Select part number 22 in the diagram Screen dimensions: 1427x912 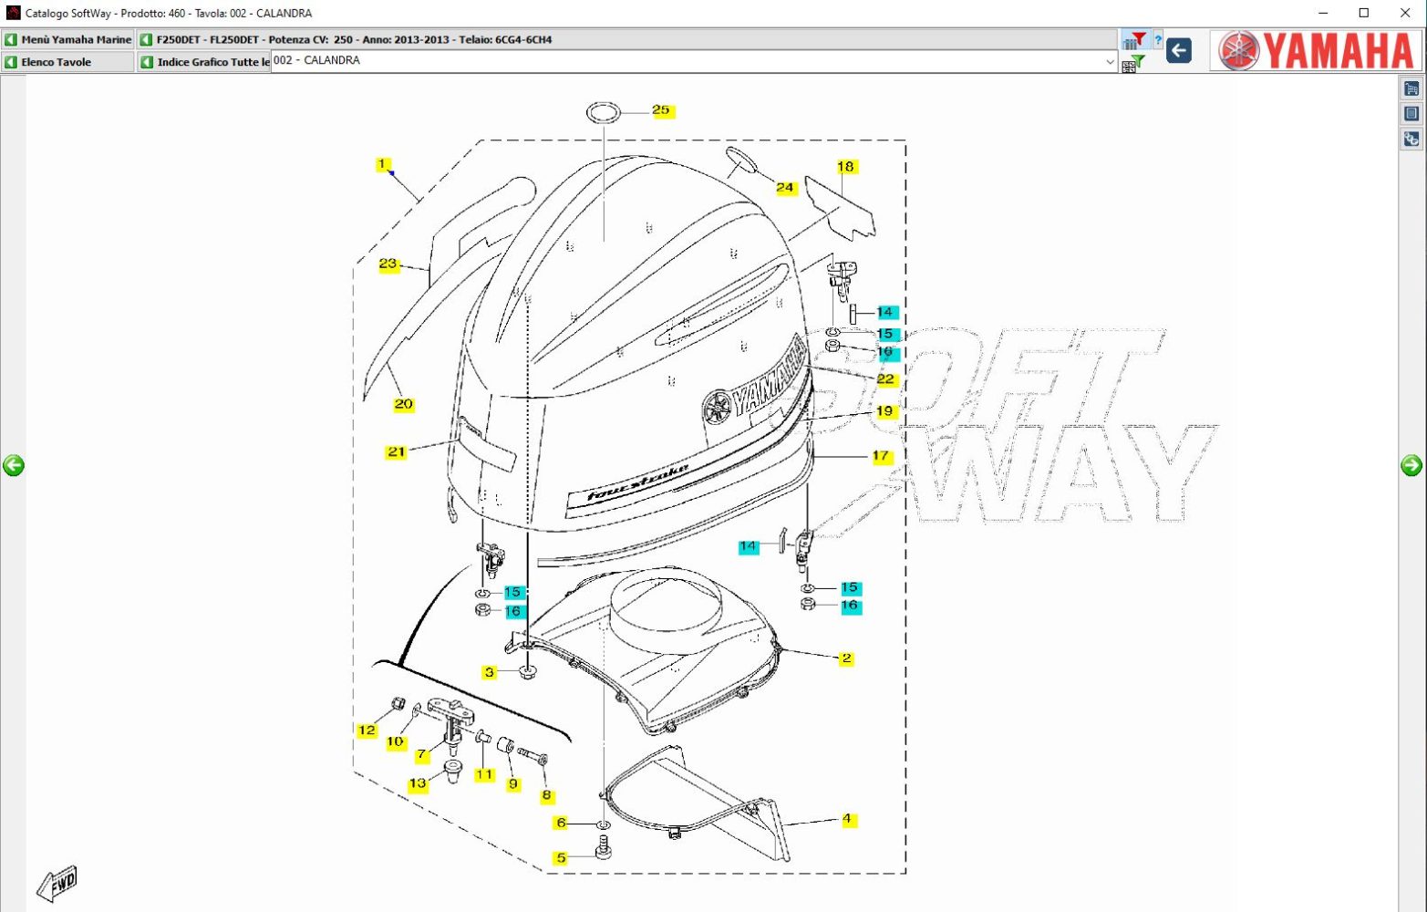point(885,379)
